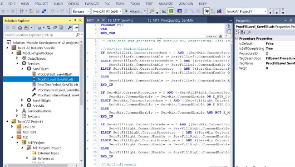This screenshot has height=167, width=295.
Task: Pin the Properties panel
Action: 290,20
